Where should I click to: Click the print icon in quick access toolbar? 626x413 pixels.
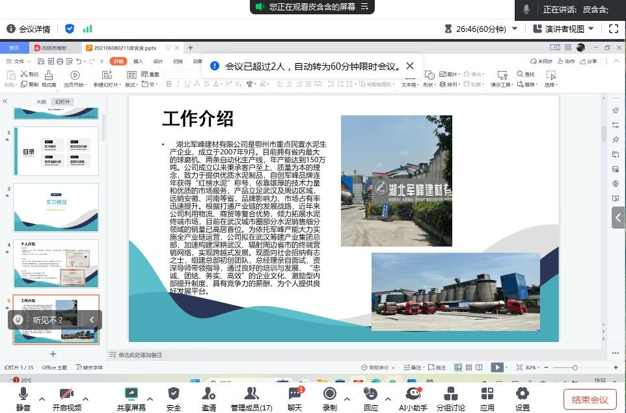tap(60, 61)
